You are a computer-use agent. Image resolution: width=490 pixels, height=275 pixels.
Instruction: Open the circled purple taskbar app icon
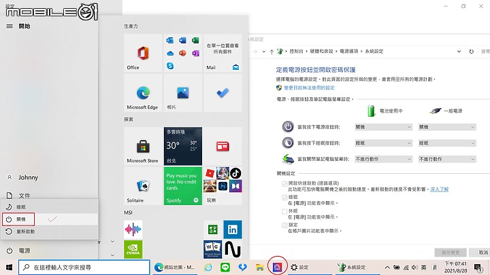pyautogui.click(x=277, y=268)
